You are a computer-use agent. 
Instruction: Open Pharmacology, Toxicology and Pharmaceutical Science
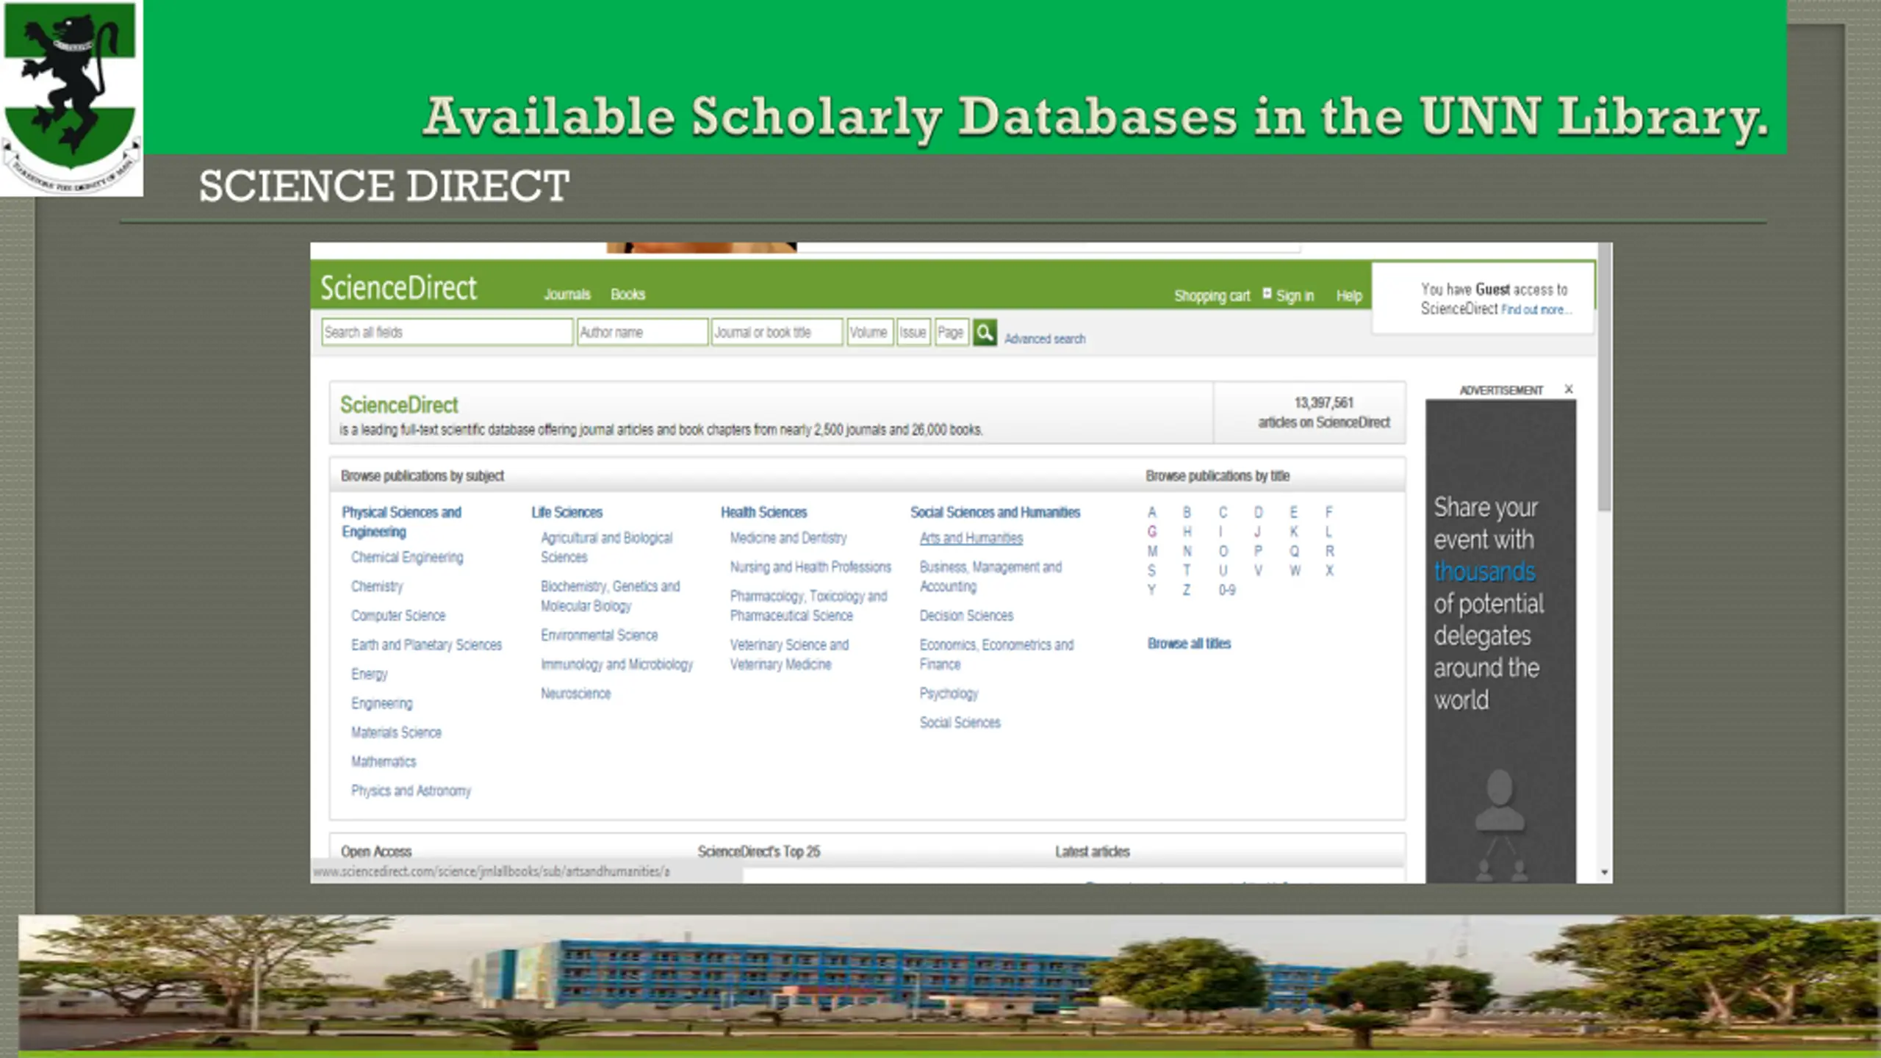[808, 605]
